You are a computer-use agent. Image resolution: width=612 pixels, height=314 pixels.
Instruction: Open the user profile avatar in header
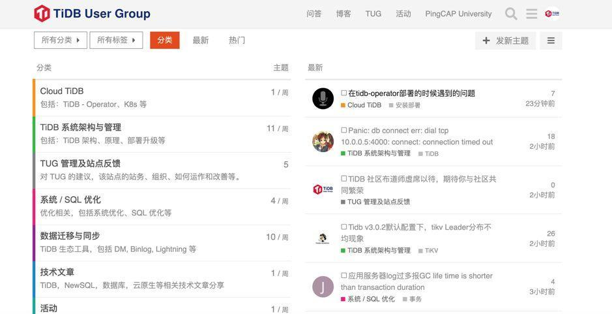[x=552, y=14]
